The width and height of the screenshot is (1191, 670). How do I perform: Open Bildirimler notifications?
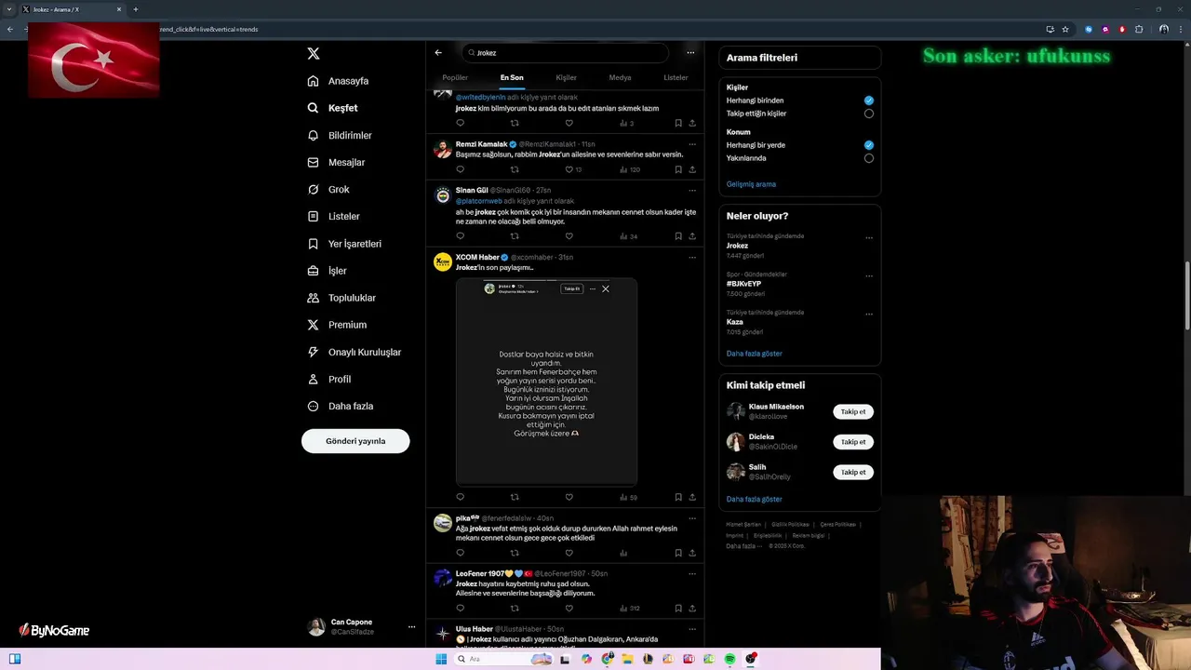340,135
